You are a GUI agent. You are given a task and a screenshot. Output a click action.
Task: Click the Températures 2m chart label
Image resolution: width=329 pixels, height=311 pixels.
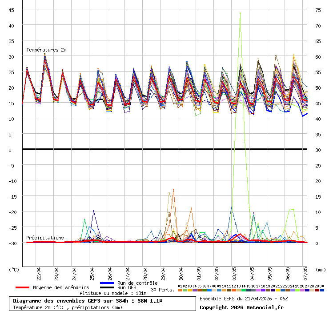[x=46, y=50]
